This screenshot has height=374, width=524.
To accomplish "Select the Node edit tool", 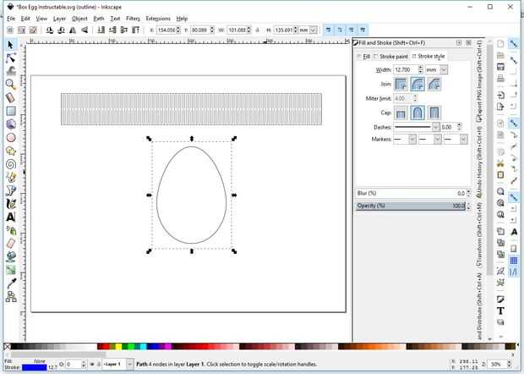I will pos(11,58).
